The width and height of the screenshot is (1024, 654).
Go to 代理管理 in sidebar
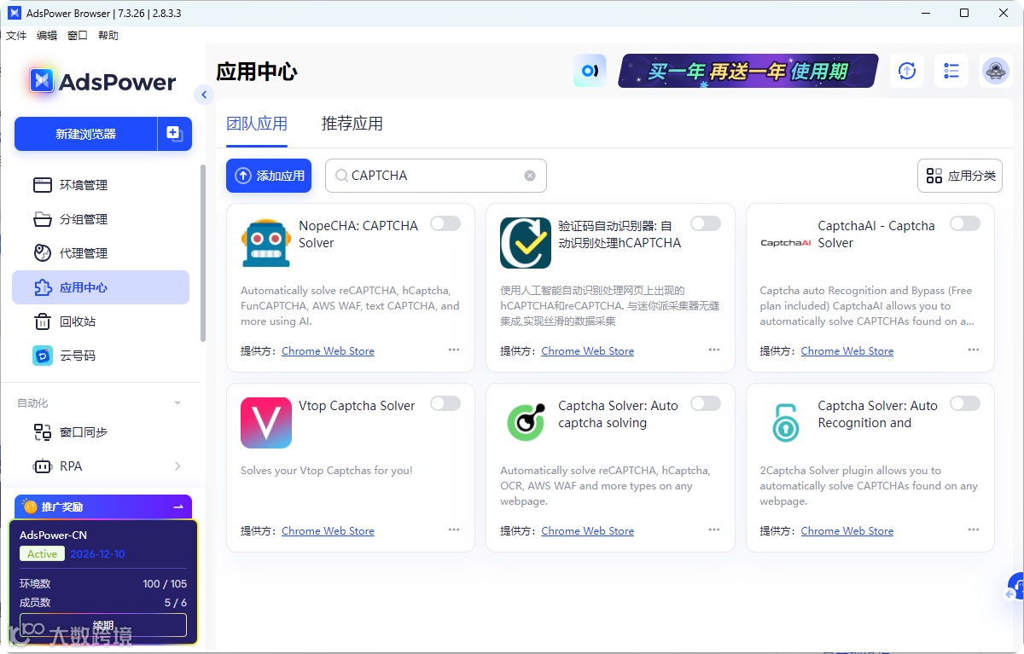pyautogui.click(x=101, y=253)
